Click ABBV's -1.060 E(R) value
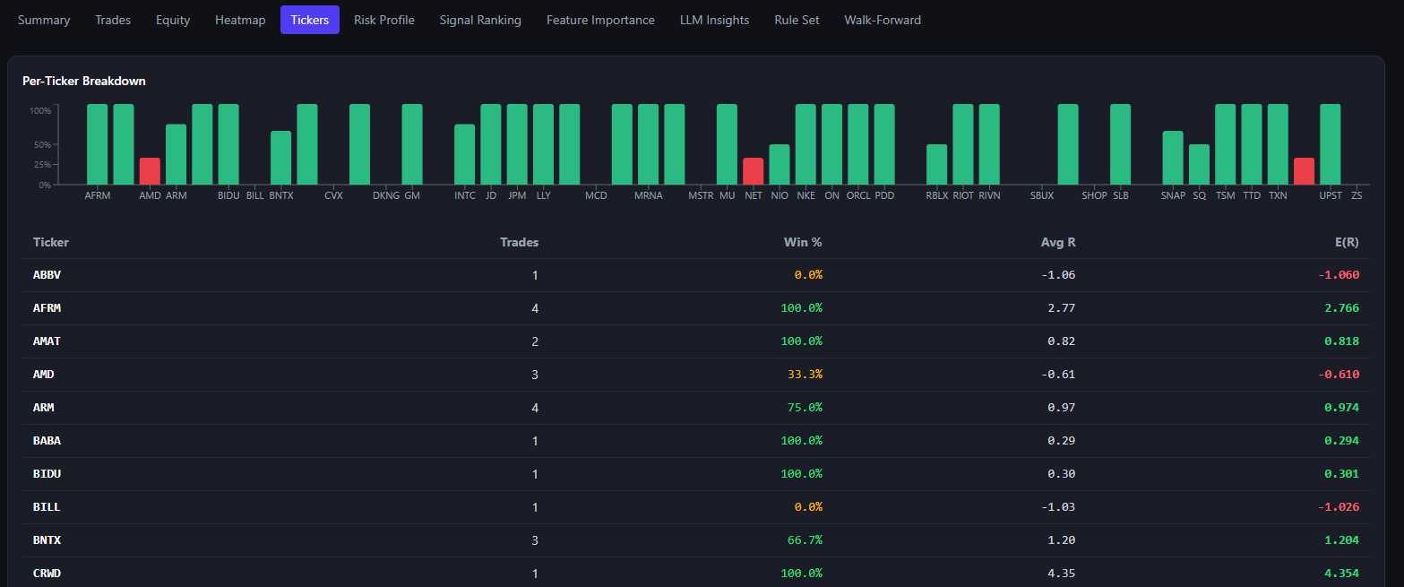The image size is (1404, 587). (x=1339, y=275)
